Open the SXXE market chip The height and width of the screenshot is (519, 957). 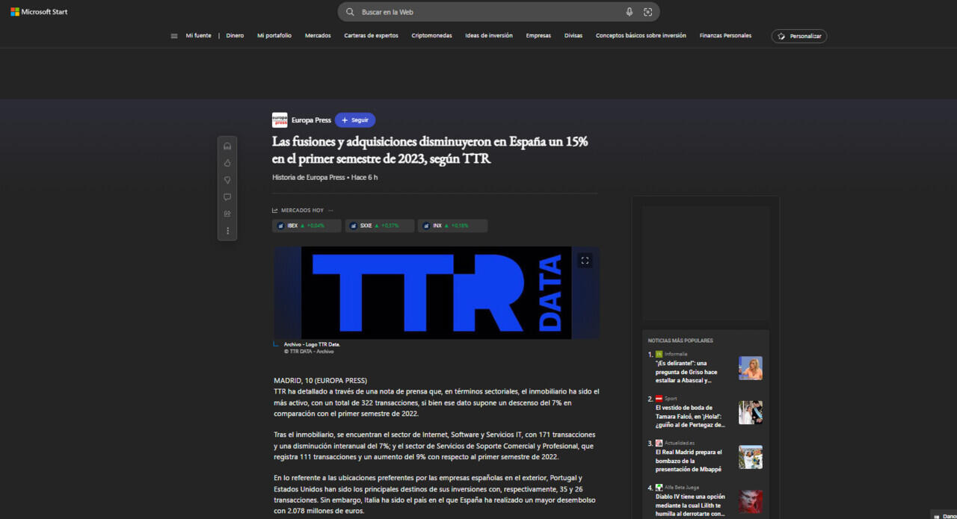point(379,226)
